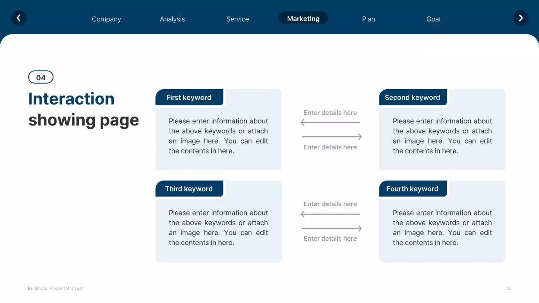Open the Analysis section

click(172, 19)
